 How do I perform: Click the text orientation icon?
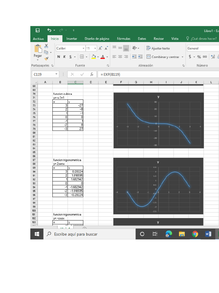(x=135, y=48)
